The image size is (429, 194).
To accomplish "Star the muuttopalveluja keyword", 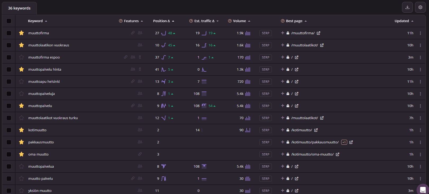I will tap(21, 94).
